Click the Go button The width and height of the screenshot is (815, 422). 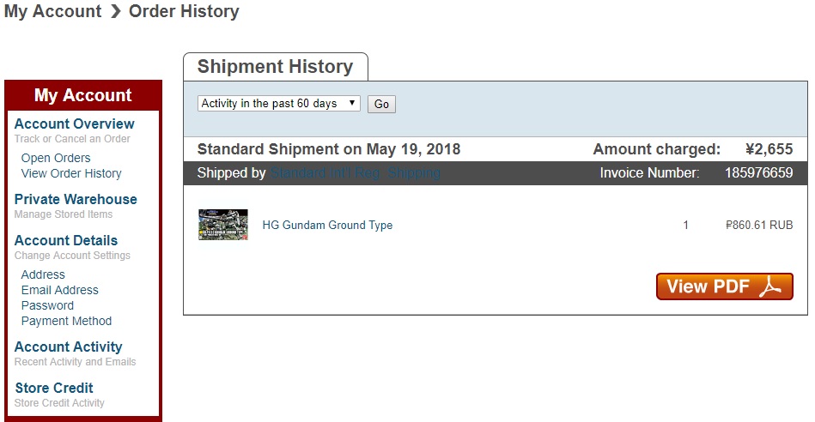[x=381, y=105]
